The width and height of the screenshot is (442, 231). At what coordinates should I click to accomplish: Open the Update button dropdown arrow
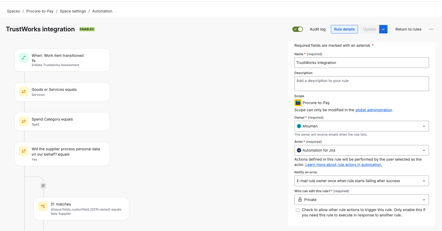pyautogui.click(x=383, y=29)
